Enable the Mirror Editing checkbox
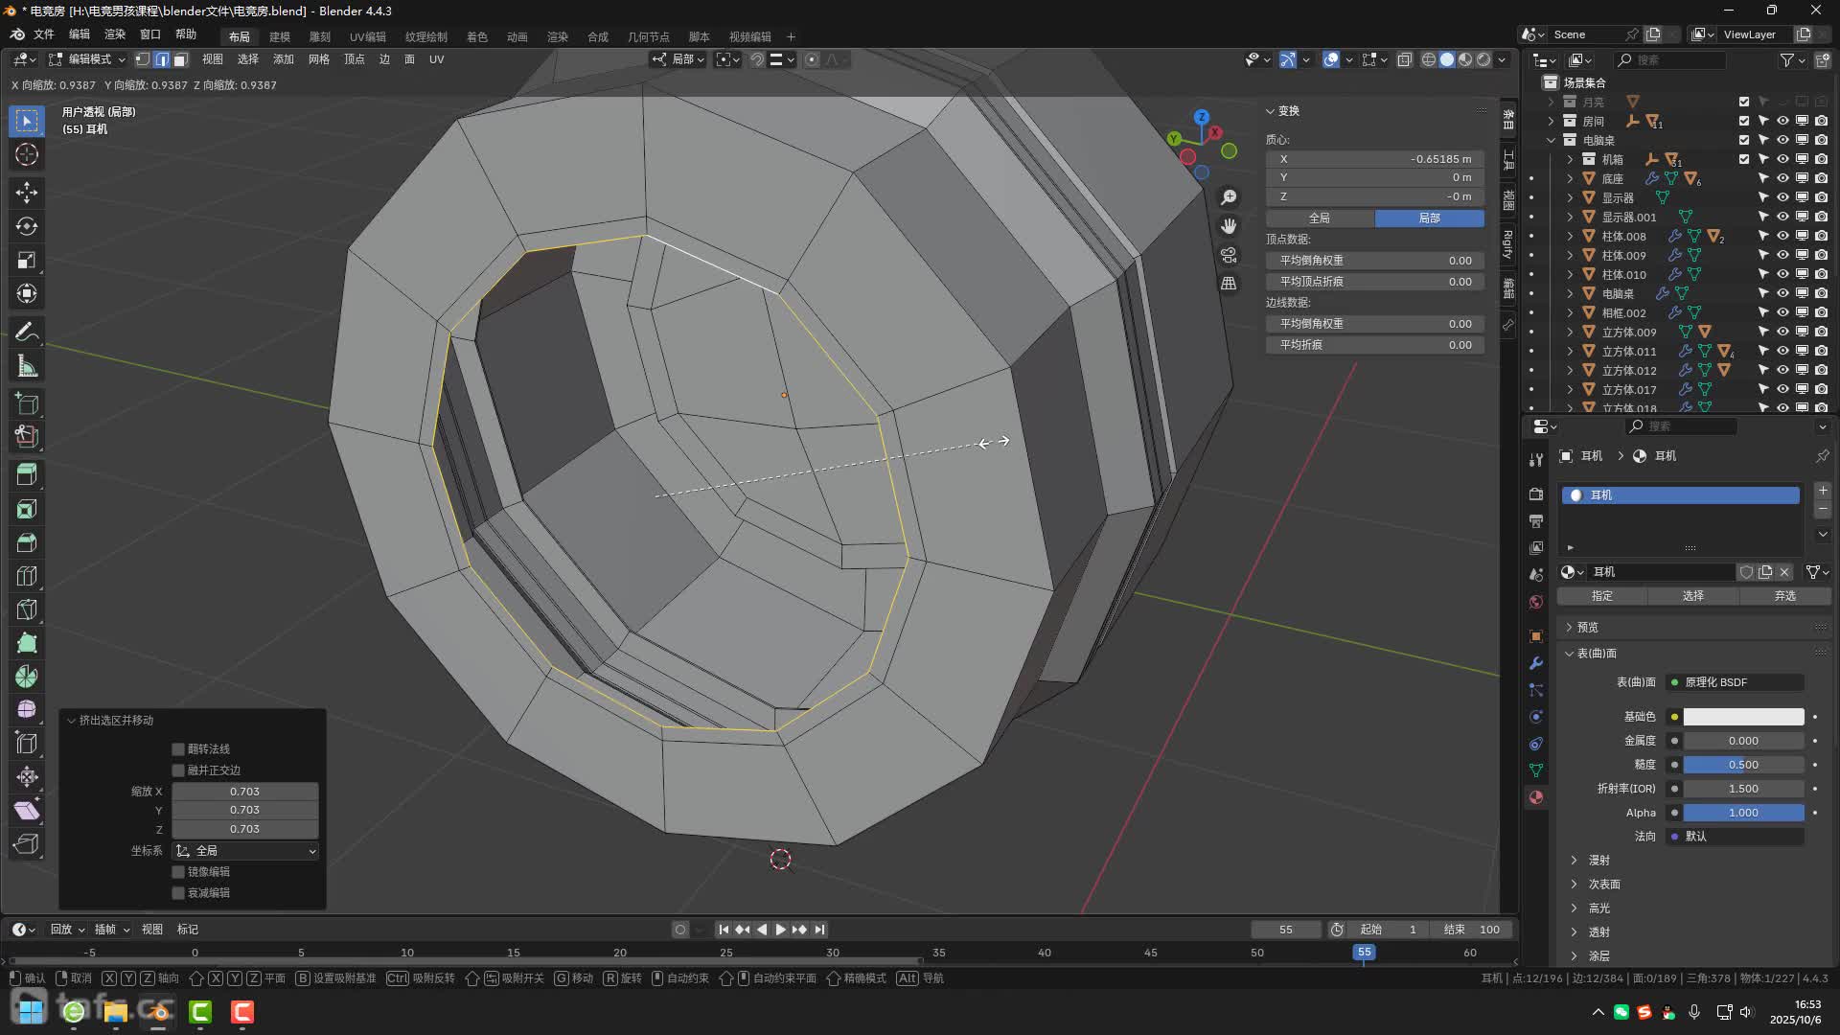Viewport: 1840px width, 1035px height. (178, 872)
